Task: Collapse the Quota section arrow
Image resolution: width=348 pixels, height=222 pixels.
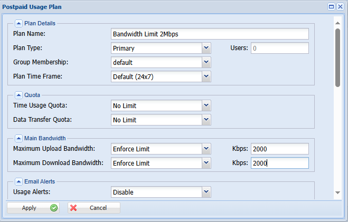Action: tap(18, 95)
